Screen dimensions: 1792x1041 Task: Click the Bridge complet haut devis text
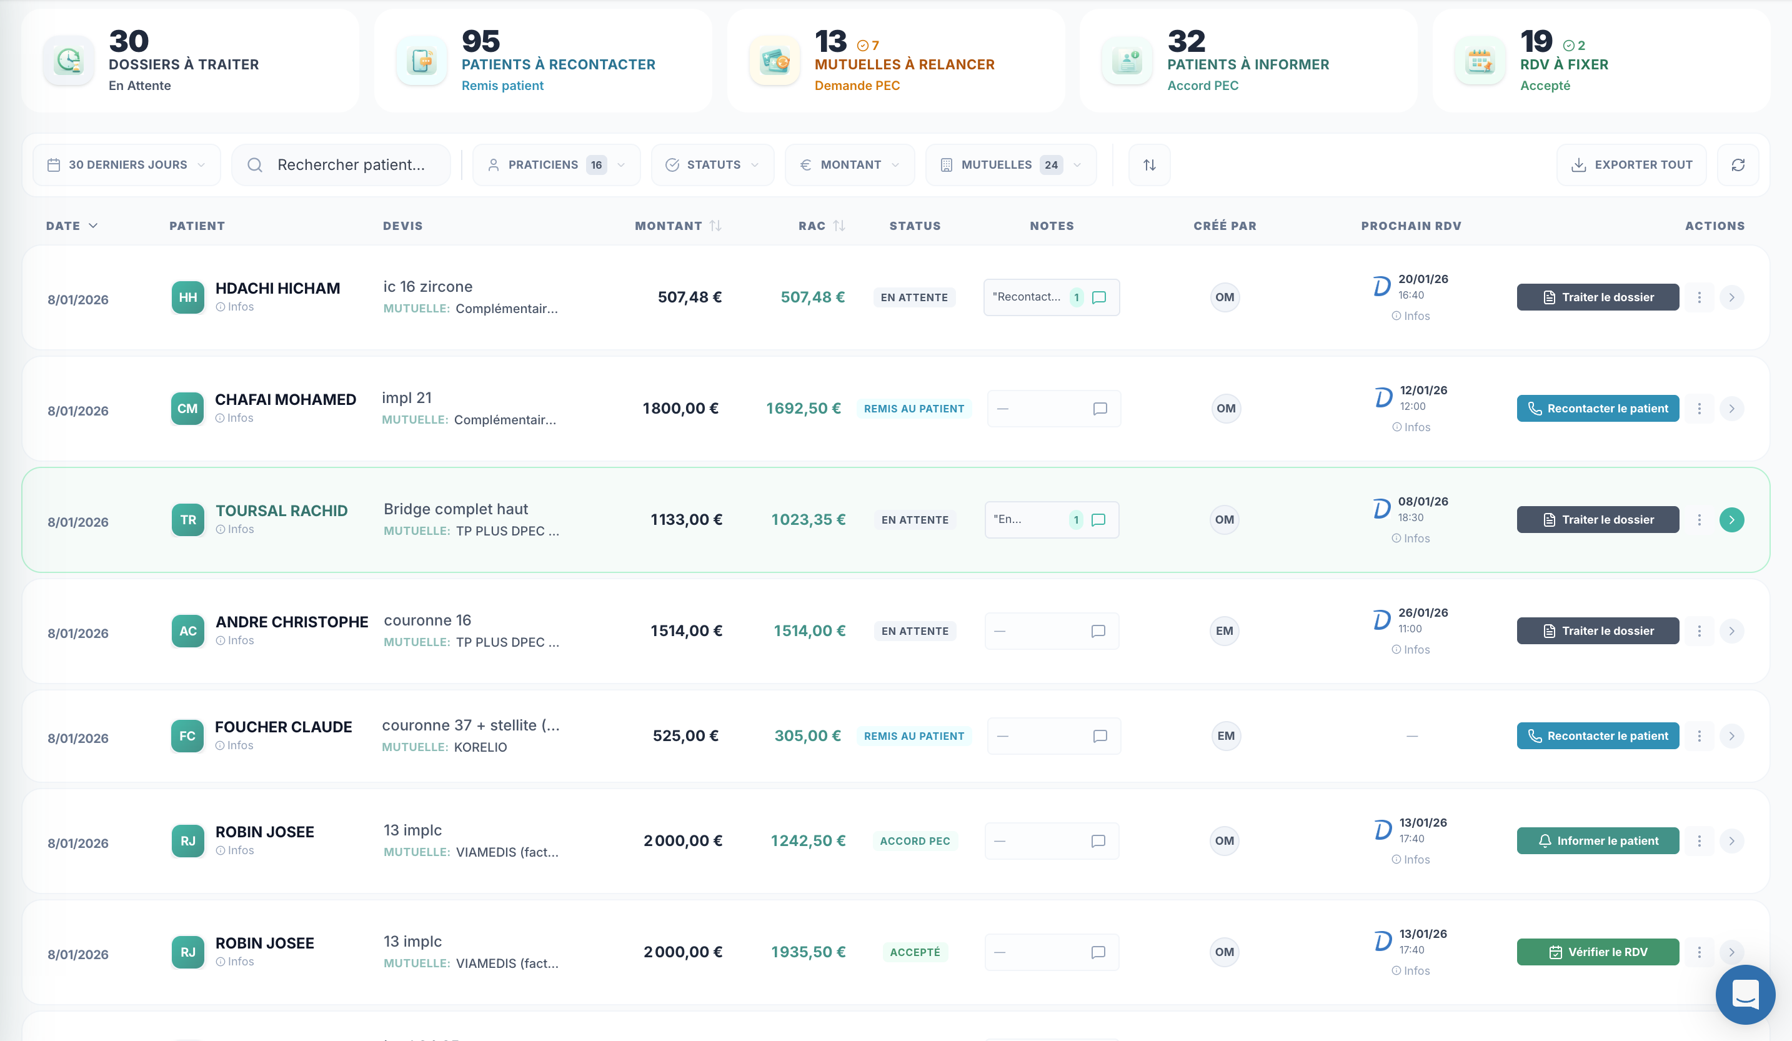tap(456, 509)
